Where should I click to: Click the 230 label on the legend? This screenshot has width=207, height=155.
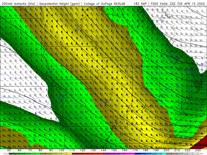[x=198, y=150]
